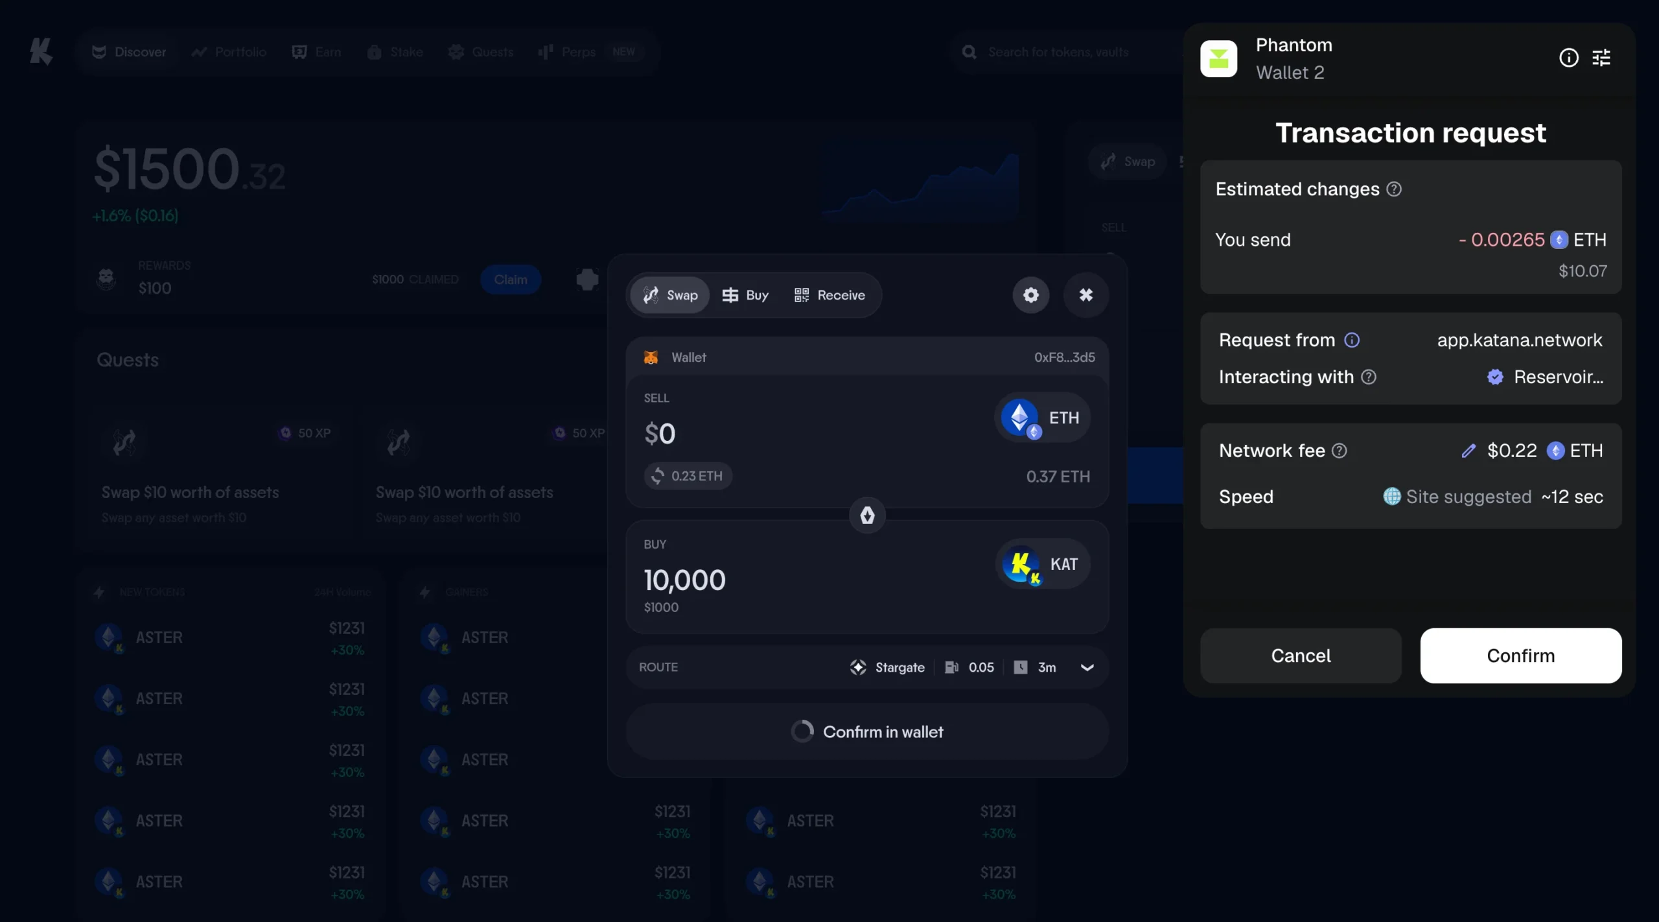
Task: Open Phantom settings sliders icon
Action: click(x=1601, y=58)
